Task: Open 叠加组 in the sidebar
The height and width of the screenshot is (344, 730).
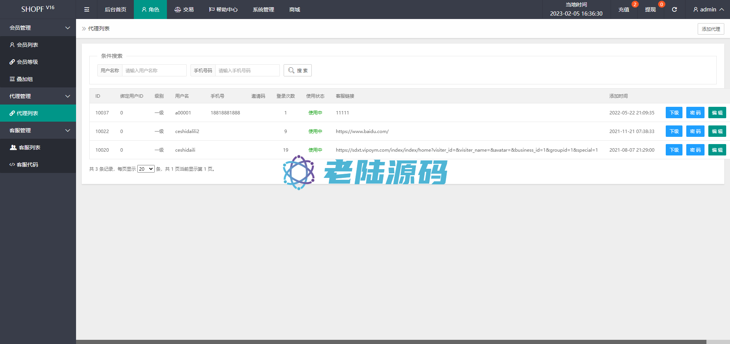Action: pyautogui.click(x=25, y=79)
